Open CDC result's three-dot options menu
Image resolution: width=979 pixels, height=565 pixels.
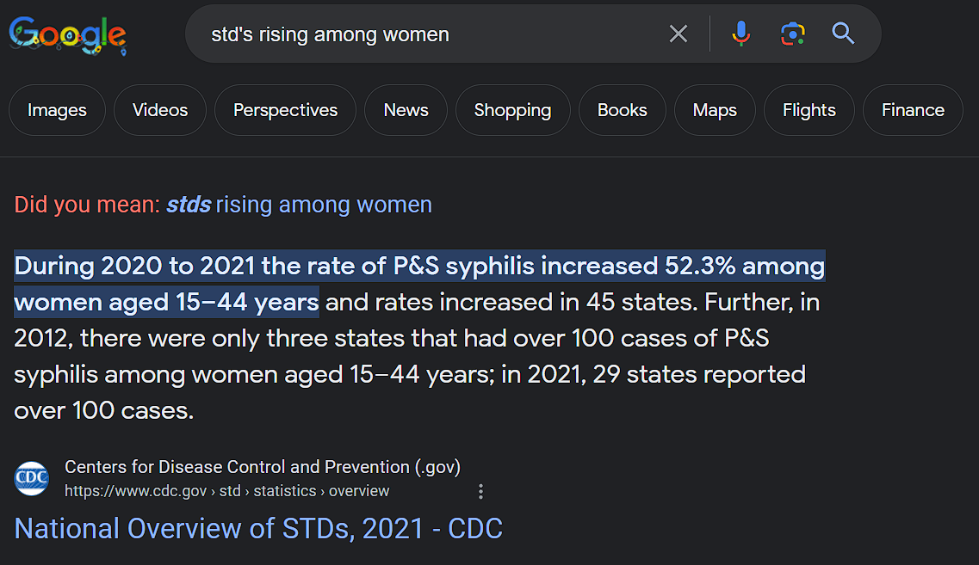[x=480, y=491]
